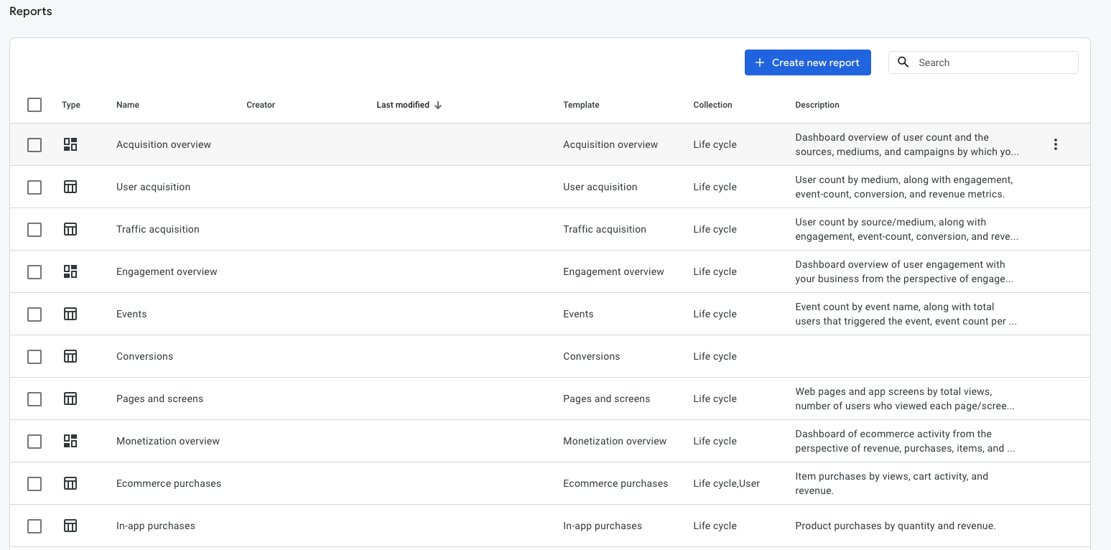Click the overview dashboard icon for Acquisition overview
The height and width of the screenshot is (550, 1111).
point(70,144)
